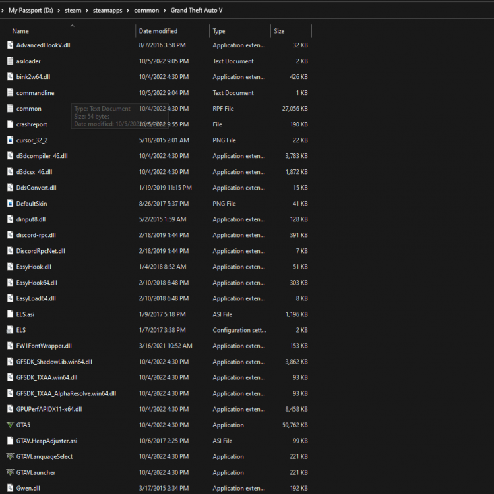Click the bink2w64.dll file icon
The width and height of the screenshot is (494, 494).
point(10,76)
